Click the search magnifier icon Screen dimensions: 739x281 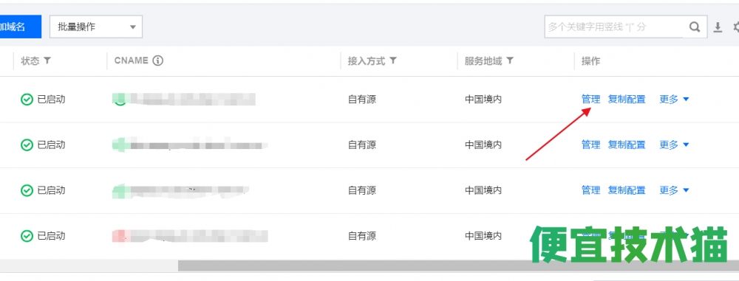pos(694,27)
